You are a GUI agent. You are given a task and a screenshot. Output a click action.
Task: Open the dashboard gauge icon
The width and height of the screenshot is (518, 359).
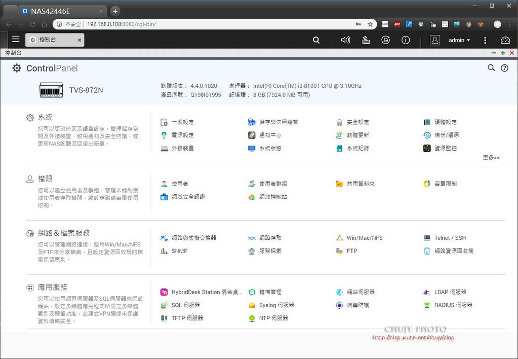click(505, 40)
